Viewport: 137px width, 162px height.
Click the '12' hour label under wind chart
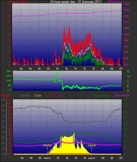click(66, 69)
